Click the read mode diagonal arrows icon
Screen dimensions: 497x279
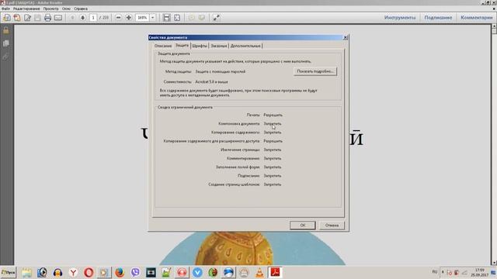[216, 18]
